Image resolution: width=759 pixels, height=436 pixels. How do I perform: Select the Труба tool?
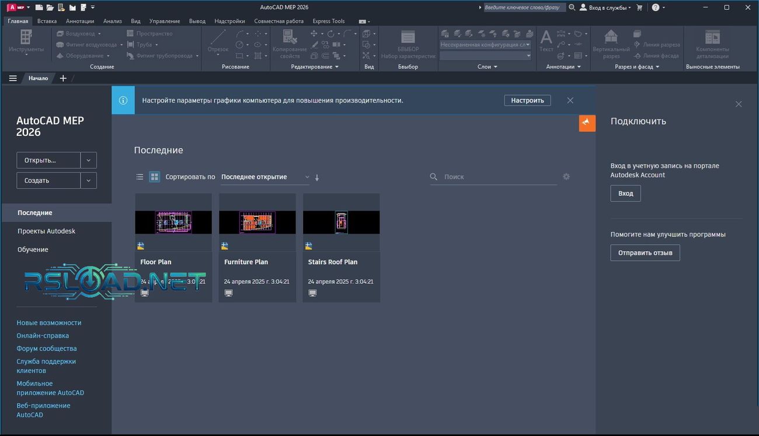click(x=142, y=44)
